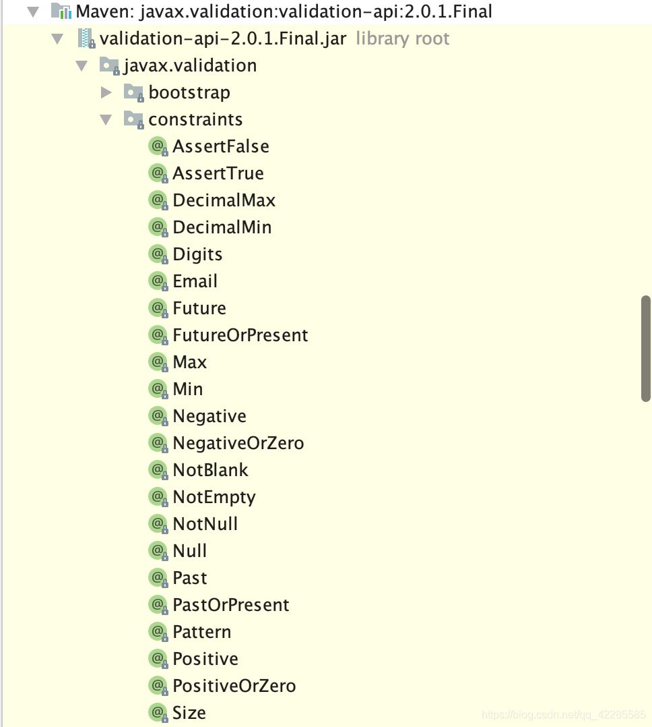652x727 pixels.
Task: Select the Size annotation icon
Action: (x=156, y=712)
